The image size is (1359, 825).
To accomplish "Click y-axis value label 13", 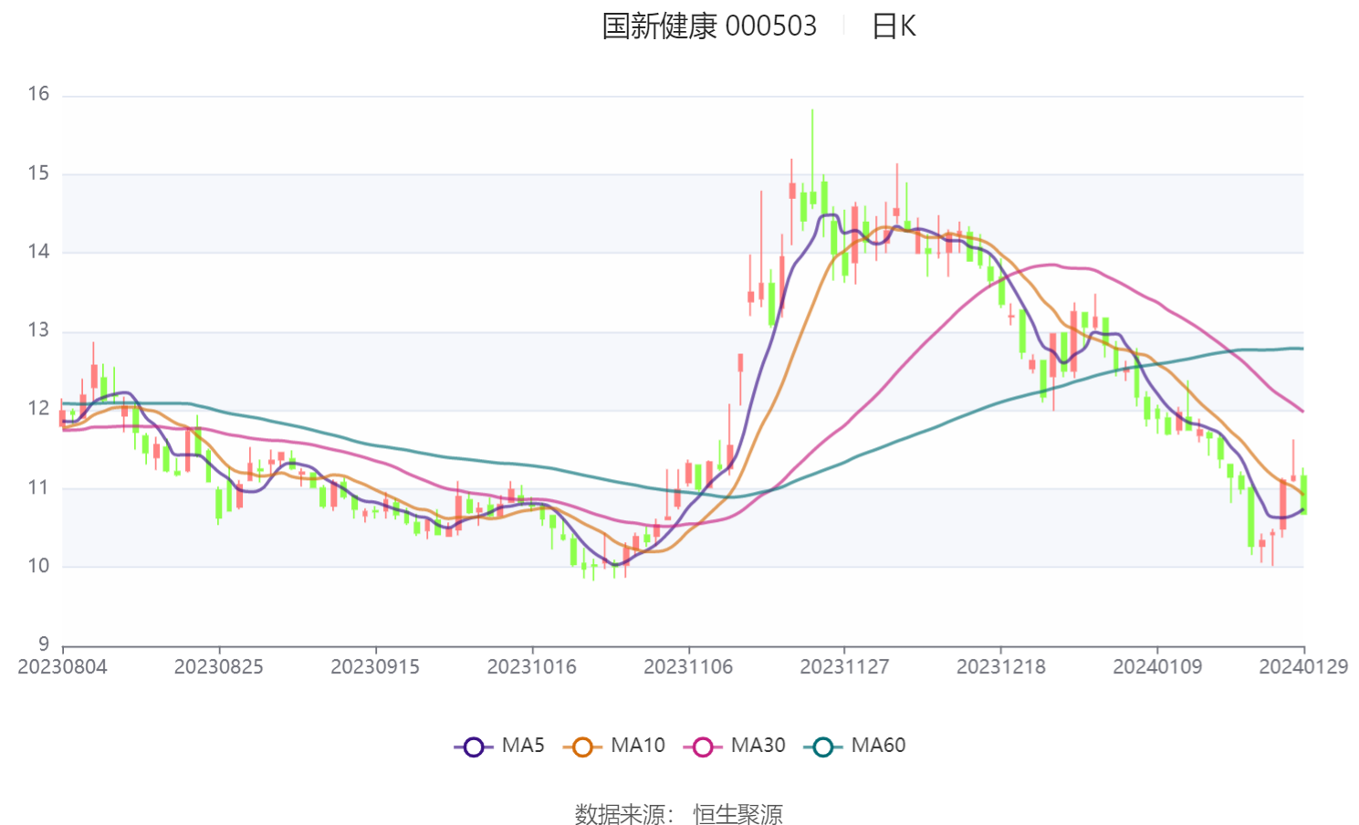I will pyautogui.click(x=38, y=330).
